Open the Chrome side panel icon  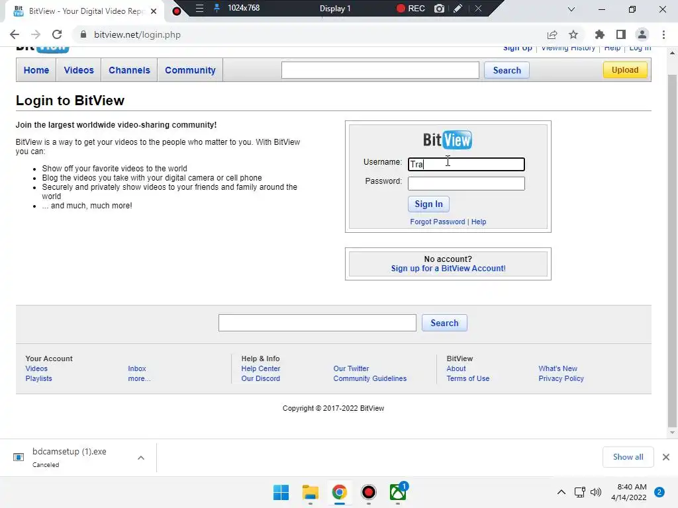pyautogui.click(x=621, y=34)
